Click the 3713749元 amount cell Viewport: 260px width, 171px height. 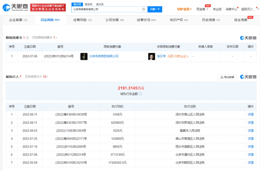tap(118, 155)
